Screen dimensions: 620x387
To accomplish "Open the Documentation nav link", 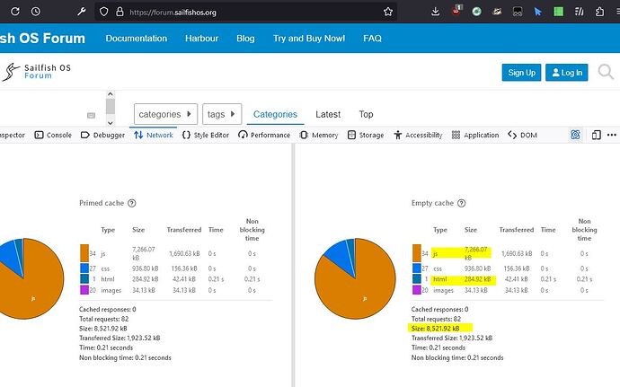I will [x=137, y=39].
